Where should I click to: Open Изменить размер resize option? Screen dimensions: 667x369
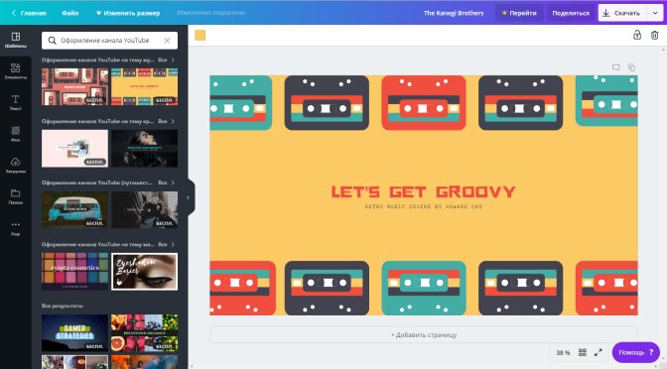(x=128, y=13)
